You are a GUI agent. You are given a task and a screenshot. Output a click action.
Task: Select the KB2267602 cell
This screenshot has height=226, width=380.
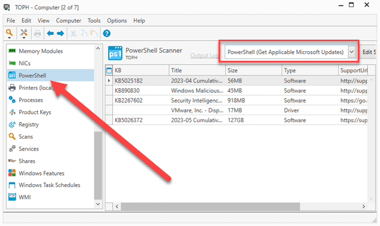pos(141,101)
